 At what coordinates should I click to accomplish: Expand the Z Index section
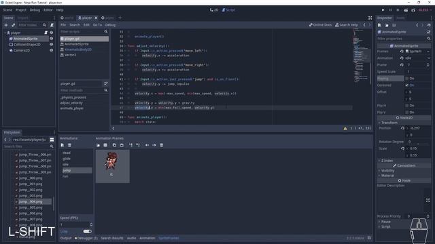(x=386, y=161)
